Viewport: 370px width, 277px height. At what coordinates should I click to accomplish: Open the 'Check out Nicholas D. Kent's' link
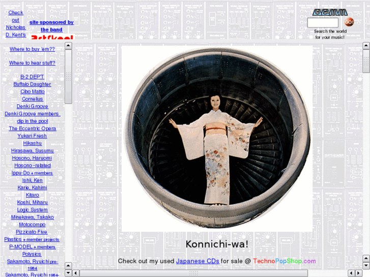(x=16, y=23)
